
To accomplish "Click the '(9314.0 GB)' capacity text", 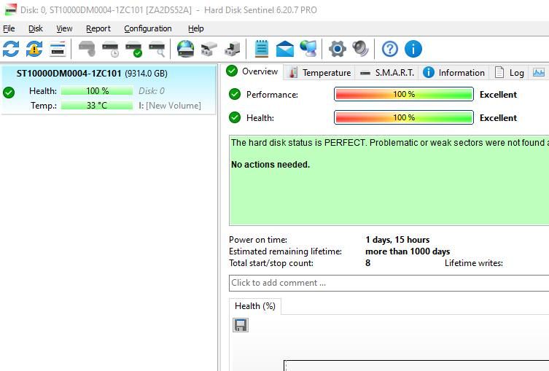I will [x=146, y=74].
